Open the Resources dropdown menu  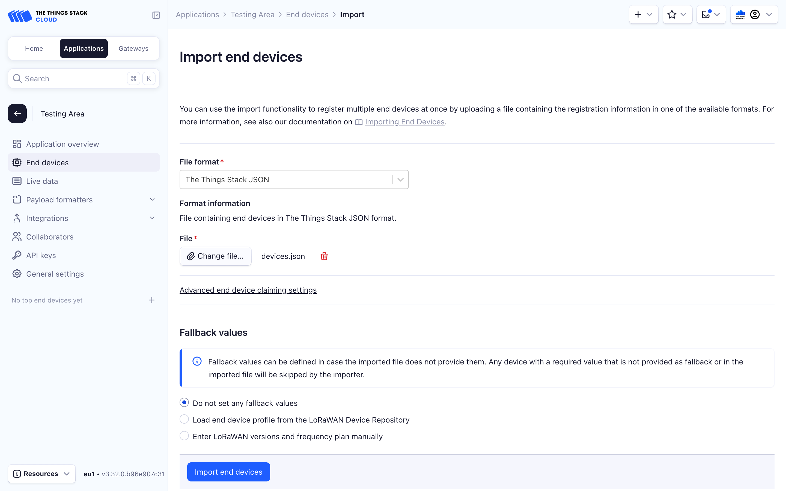[x=41, y=474]
